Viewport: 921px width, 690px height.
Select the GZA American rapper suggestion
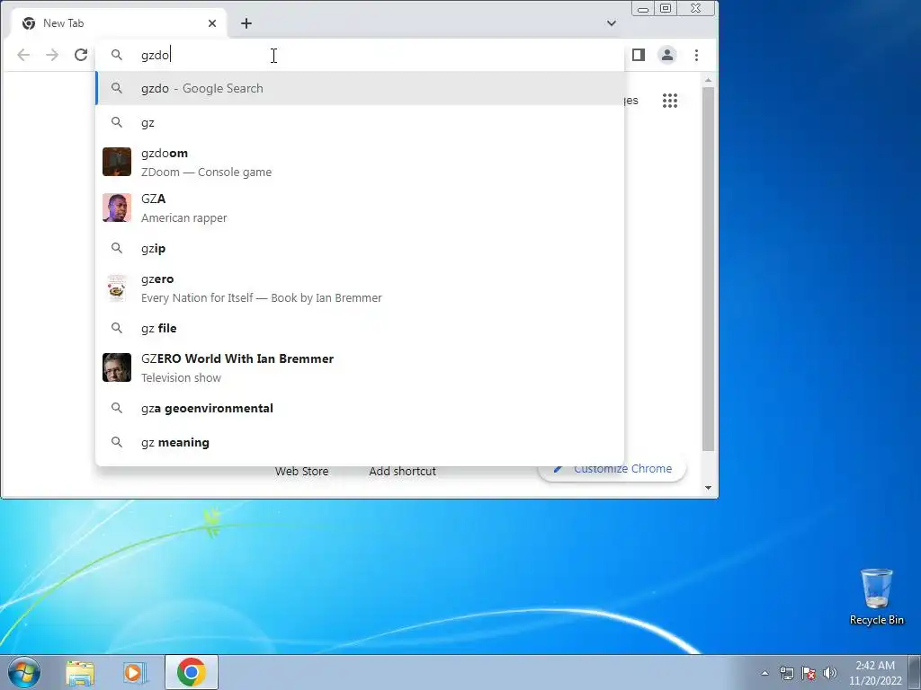(360, 208)
